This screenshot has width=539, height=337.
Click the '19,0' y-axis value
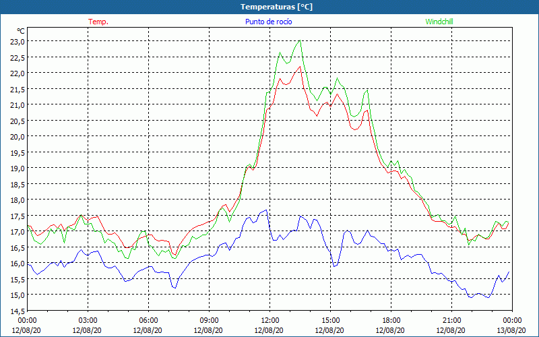pos(18,168)
